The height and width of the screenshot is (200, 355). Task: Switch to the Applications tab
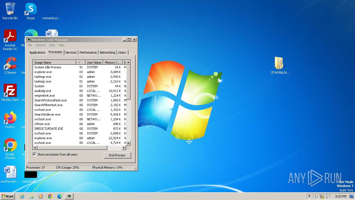[37, 52]
